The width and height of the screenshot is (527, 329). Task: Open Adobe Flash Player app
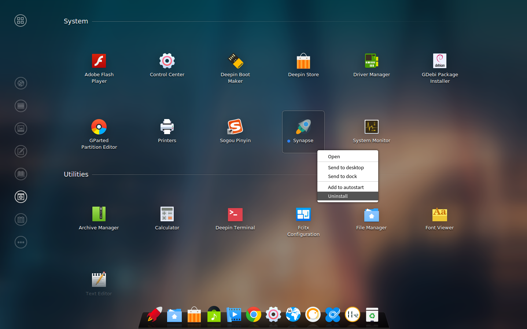coord(99,61)
